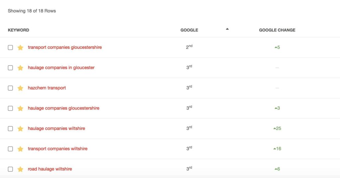Select checkbox for transport companies gloucestershire
340x178 pixels.
pos(10,48)
